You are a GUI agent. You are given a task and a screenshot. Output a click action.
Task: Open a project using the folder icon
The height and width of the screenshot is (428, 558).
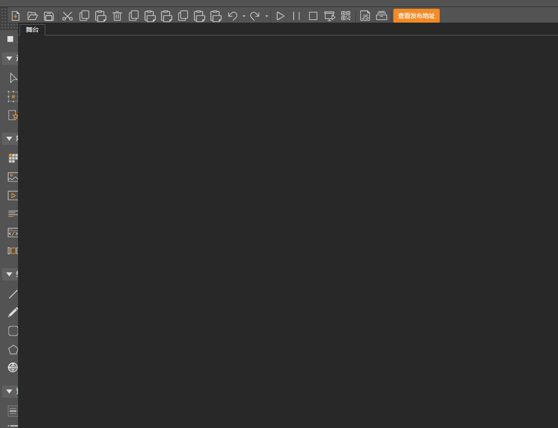(x=32, y=16)
